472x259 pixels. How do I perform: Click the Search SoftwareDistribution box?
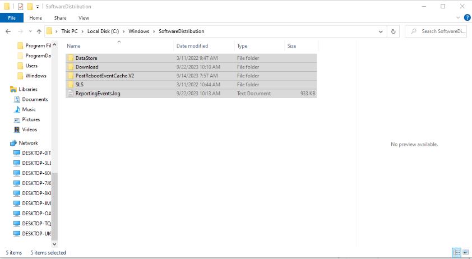pos(437,31)
